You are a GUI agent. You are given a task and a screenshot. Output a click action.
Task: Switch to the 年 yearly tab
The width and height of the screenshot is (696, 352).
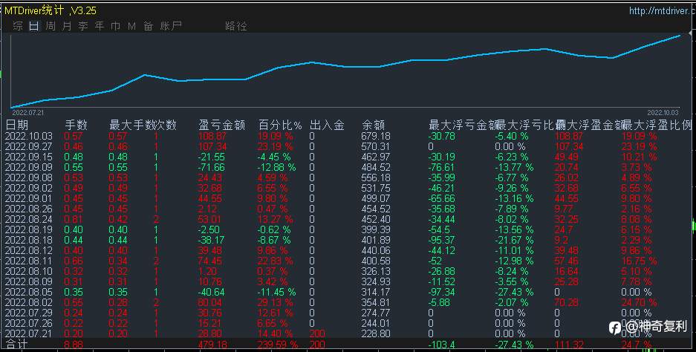(x=100, y=26)
